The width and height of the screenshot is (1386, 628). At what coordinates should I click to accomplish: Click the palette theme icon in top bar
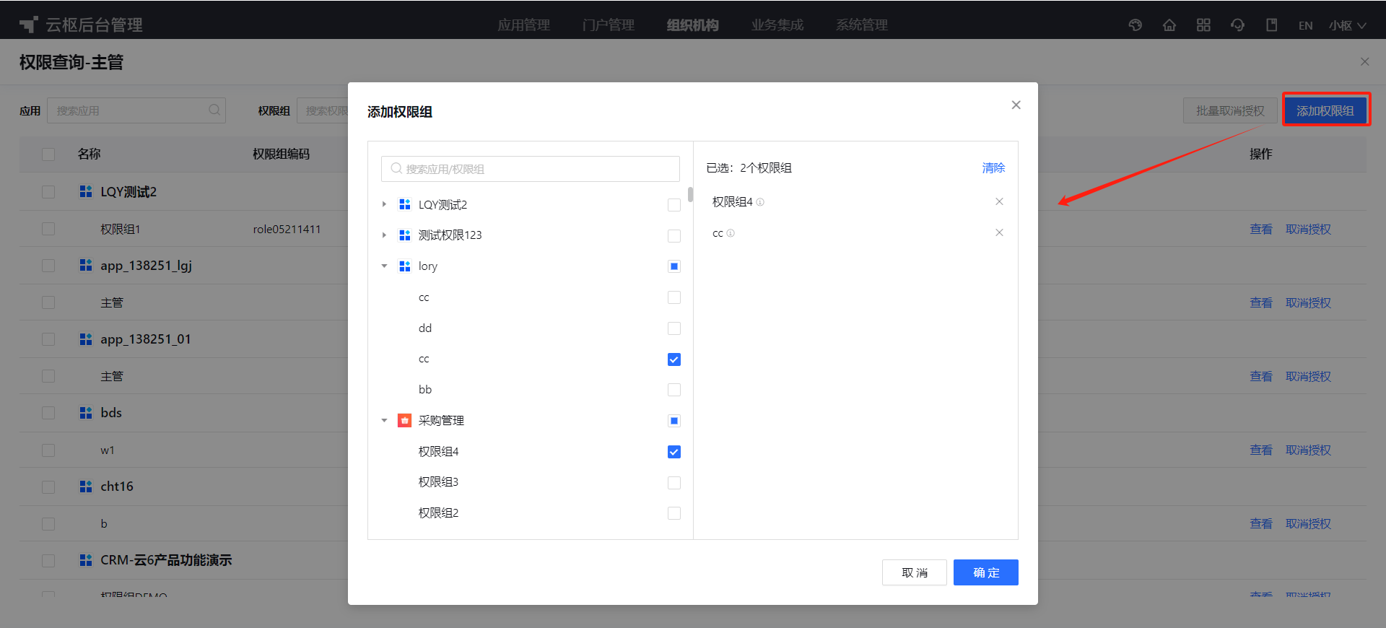(1136, 25)
